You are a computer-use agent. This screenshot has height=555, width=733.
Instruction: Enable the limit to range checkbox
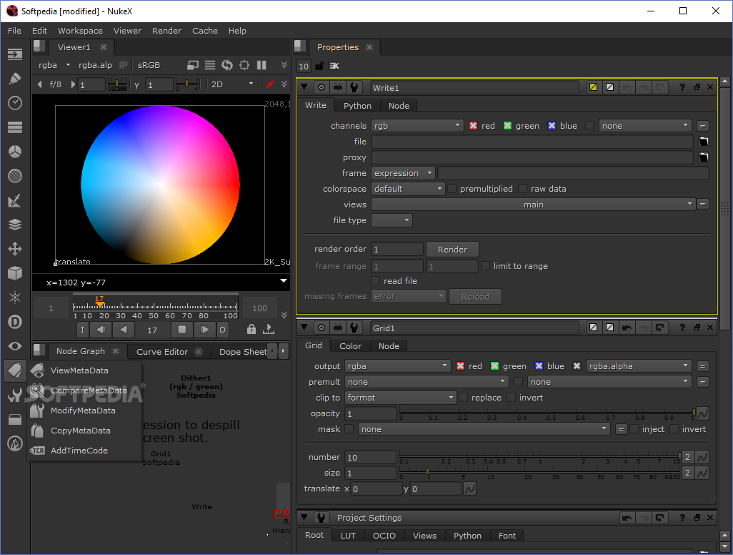(x=485, y=266)
